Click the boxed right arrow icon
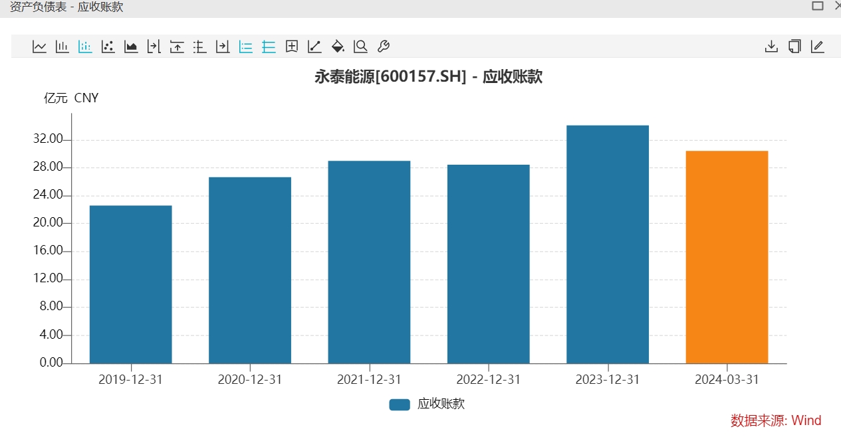The height and width of the screenshot is (439, 841). pos(223,46)
